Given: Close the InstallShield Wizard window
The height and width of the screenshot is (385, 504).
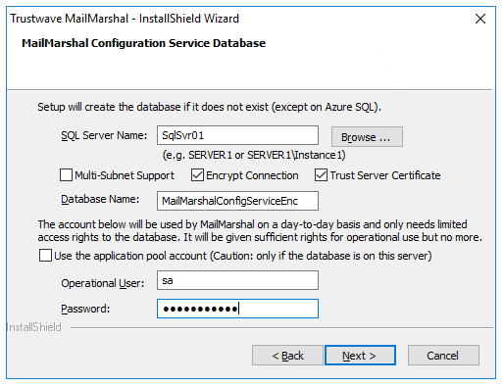Looking at the screenshot, I should tap(480, 19).
